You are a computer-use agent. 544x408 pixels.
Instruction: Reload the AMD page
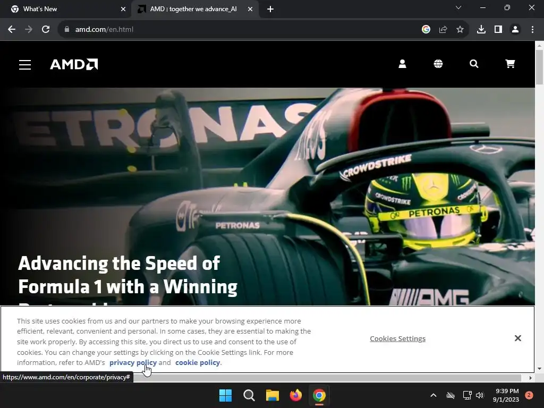click(46, 30)
